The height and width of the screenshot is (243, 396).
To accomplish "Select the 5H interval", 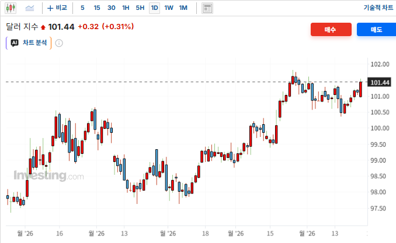I will click(140, 8).
